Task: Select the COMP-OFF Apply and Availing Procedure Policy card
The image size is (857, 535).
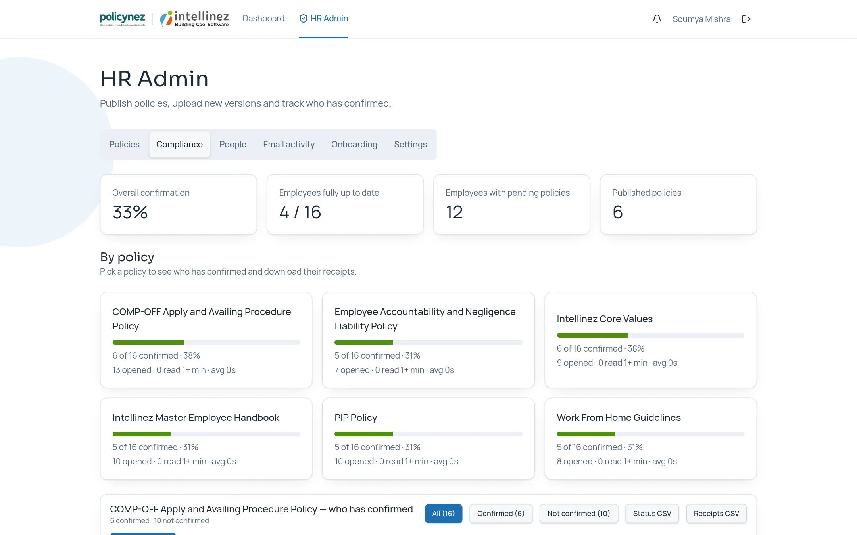Action: click(x=206, y=340)
